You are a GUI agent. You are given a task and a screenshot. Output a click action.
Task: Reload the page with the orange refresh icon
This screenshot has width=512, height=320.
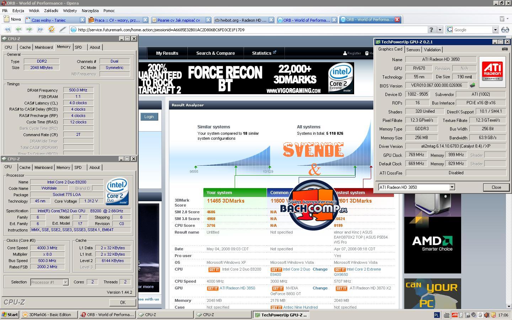pyautogui.click(x=52, y=30)
